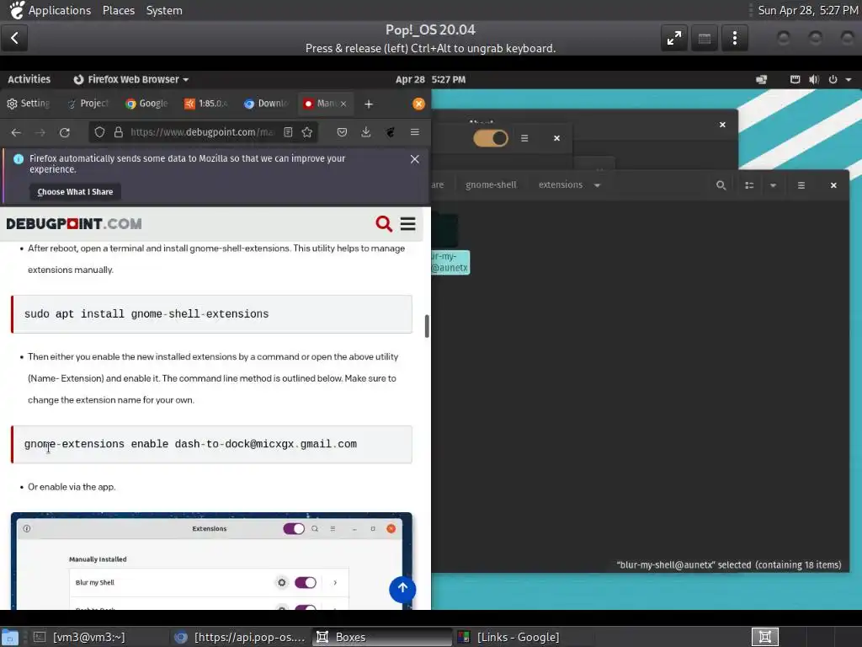Bookmark this page with the star
The image size is (862, 647).
tap(307, 132)
